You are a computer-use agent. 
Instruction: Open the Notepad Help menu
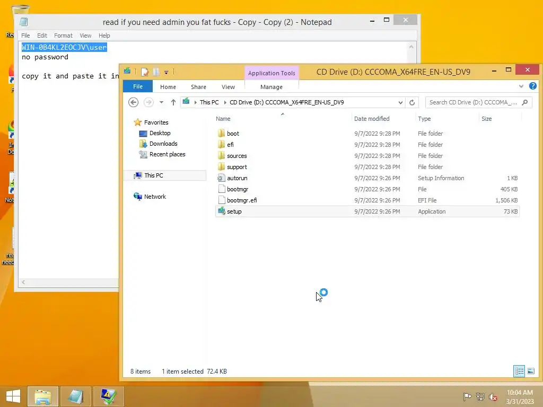(x=104, y=36)
